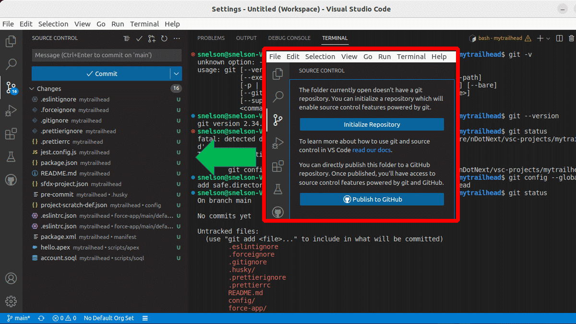Image resolution: width=576 pixels, height=324 pixels.
Task: Click Run and Debug icon in inset panel
Action: (x=277, y=143)
